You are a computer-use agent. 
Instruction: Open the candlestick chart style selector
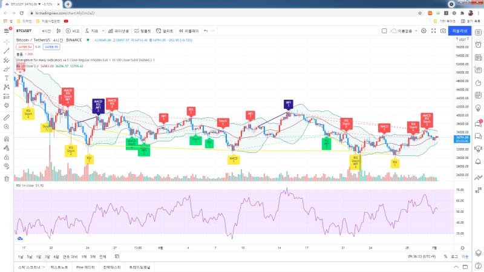pos(59,31)
